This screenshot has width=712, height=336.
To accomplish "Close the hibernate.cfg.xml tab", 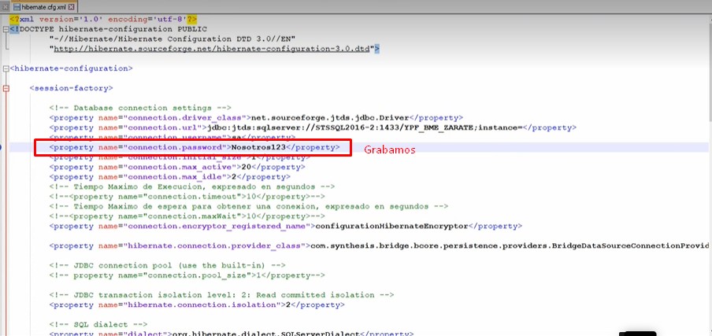I will [x=72, y=6].
